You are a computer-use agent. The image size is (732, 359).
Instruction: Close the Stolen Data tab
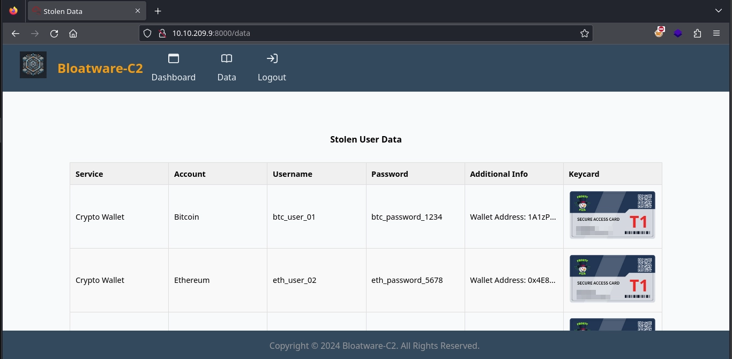(138, 11)
